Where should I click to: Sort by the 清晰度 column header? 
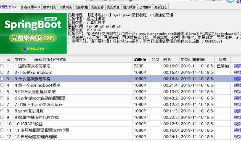141,60
